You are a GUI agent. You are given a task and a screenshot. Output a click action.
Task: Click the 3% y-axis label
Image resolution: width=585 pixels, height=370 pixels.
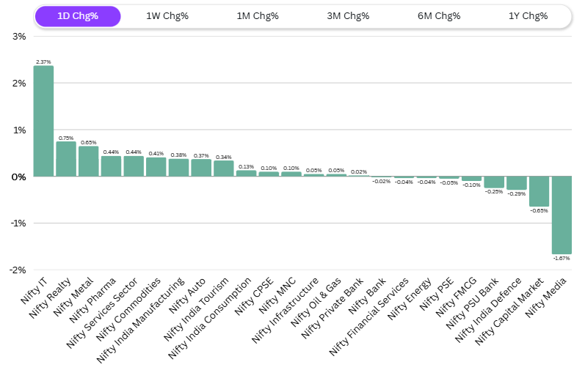pyautogui.click(x=19, y=37)
